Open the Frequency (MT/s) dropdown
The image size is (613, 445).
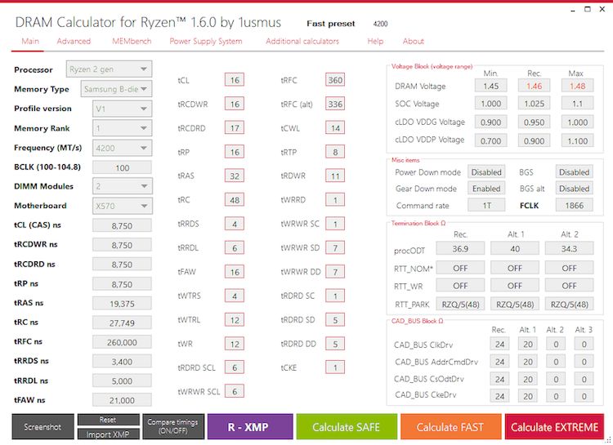pos(122,148)
